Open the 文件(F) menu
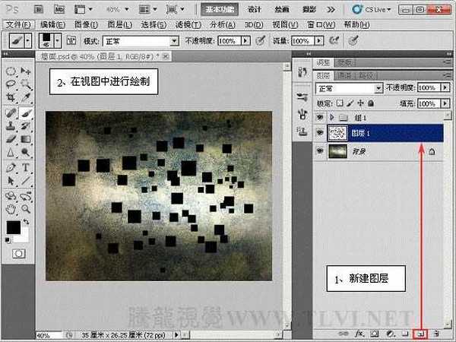 tap(17, 24)
